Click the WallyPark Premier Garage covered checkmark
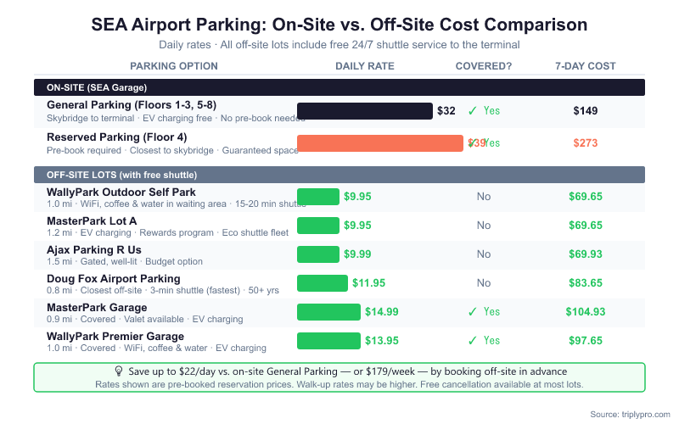 [x=472, y=341]
